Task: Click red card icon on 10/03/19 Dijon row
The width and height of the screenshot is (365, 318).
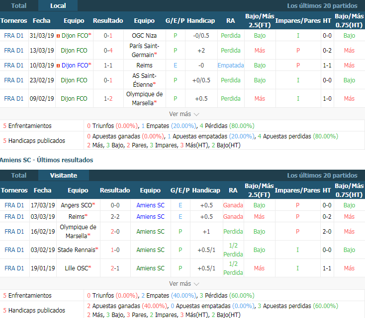Action: pos(58,65)
